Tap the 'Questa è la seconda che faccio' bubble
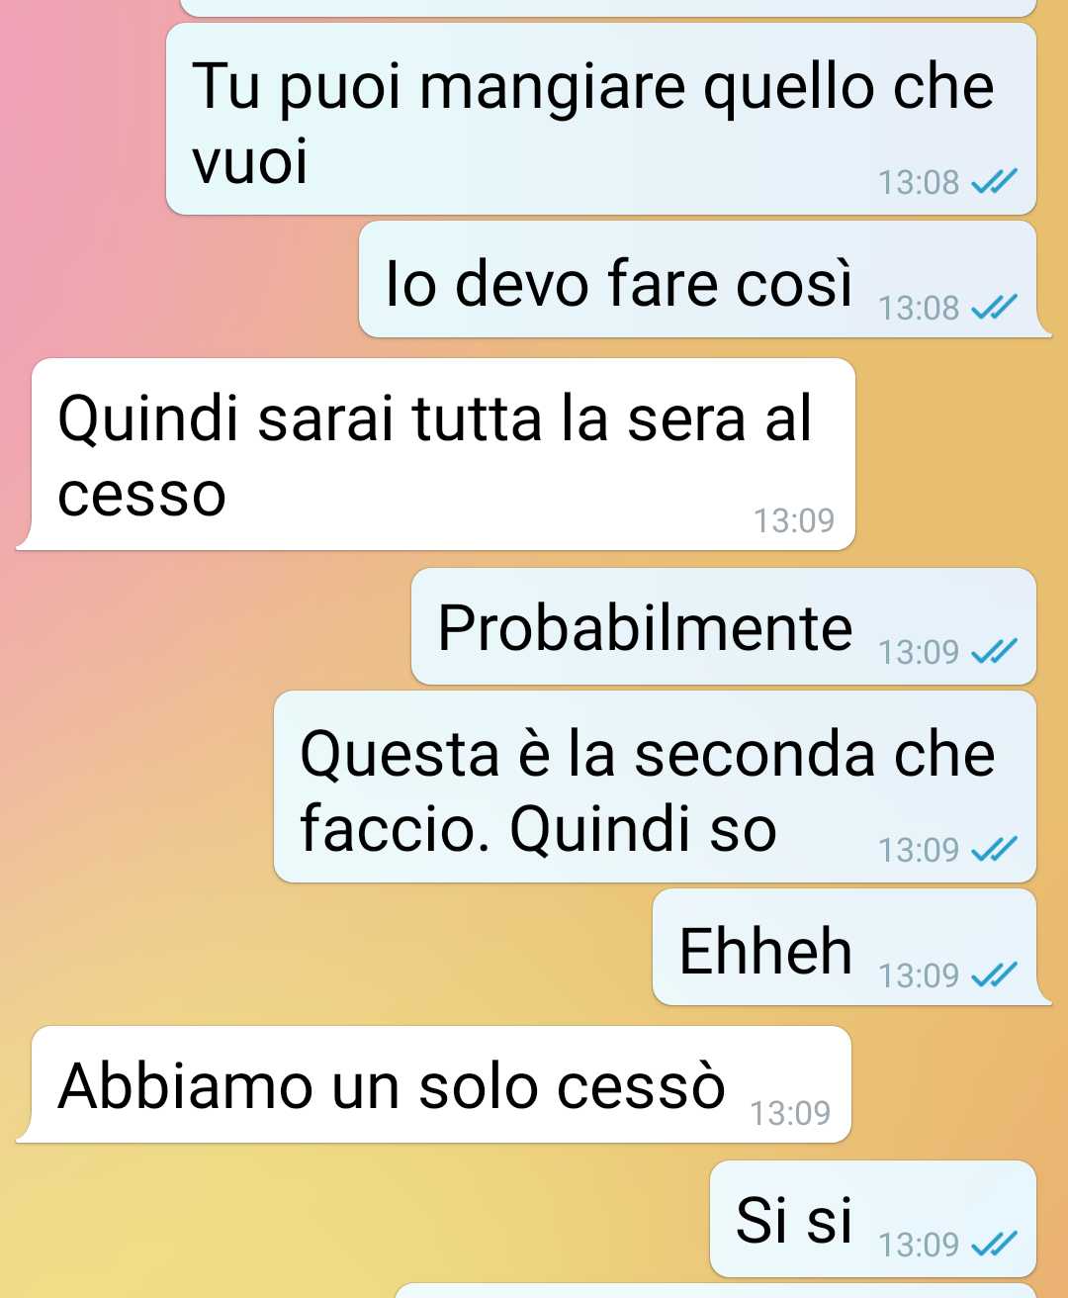The width and height of the screenshot is (1068, 1298). pos(655,787)
